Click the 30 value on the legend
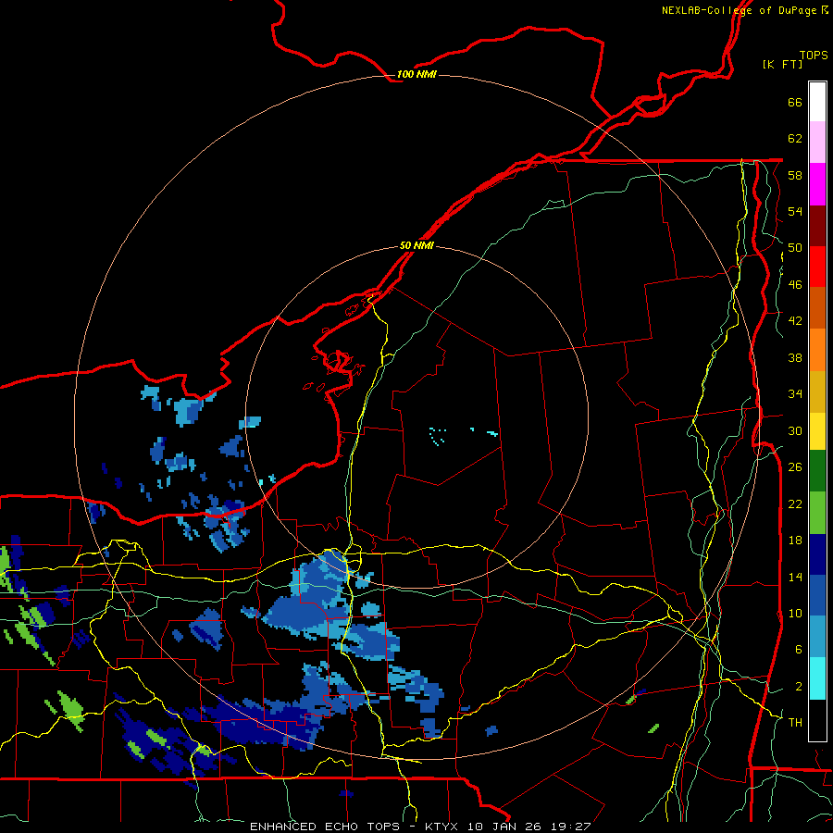 pos(795,430)
